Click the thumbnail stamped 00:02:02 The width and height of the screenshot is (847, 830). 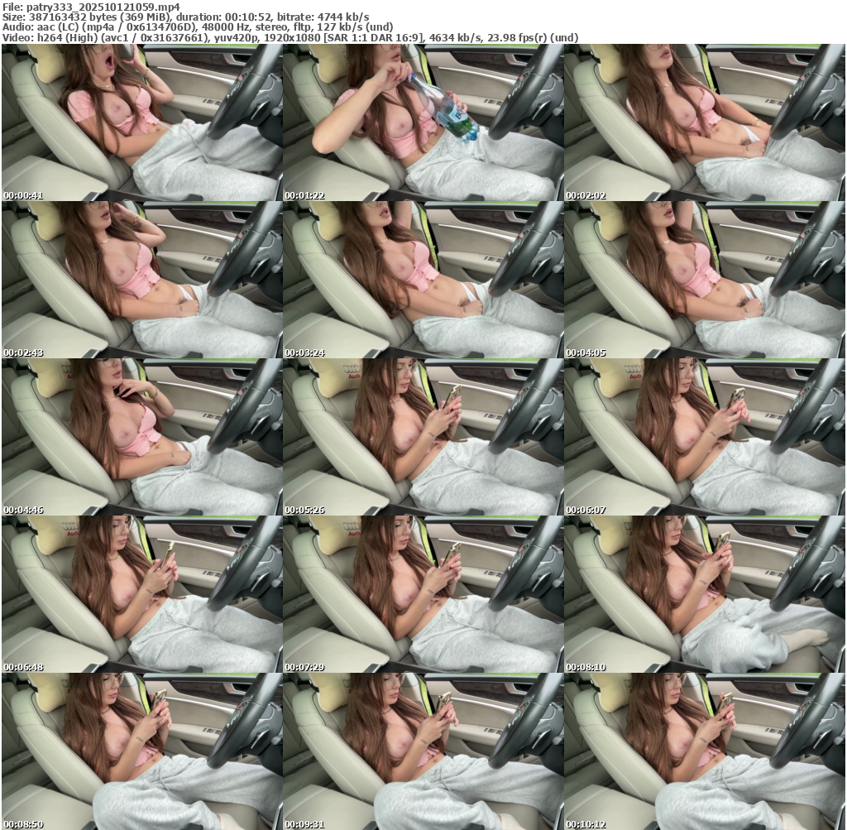[x=704, y=122]
